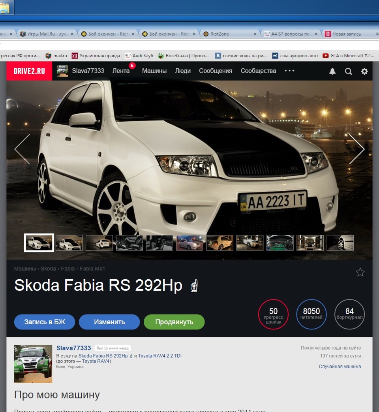379x412 pixels.
Task: Open the settings gear icon
Action: (364, 71)
